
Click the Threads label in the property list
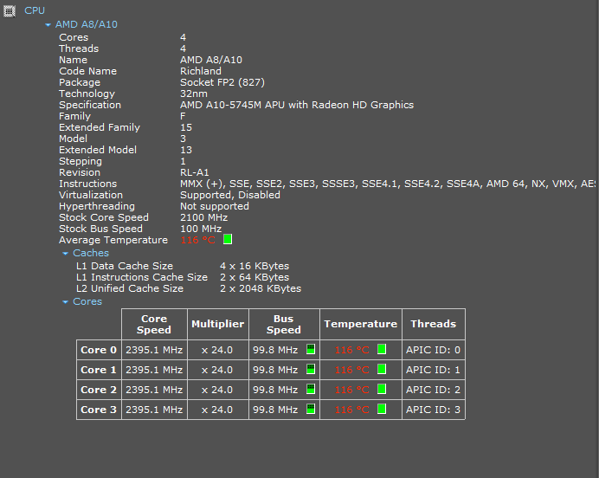point(79,48)
